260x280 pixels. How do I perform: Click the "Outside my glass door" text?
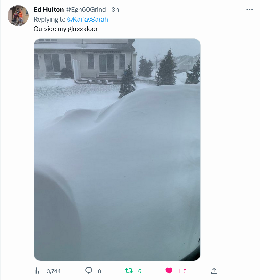[66, 29]
